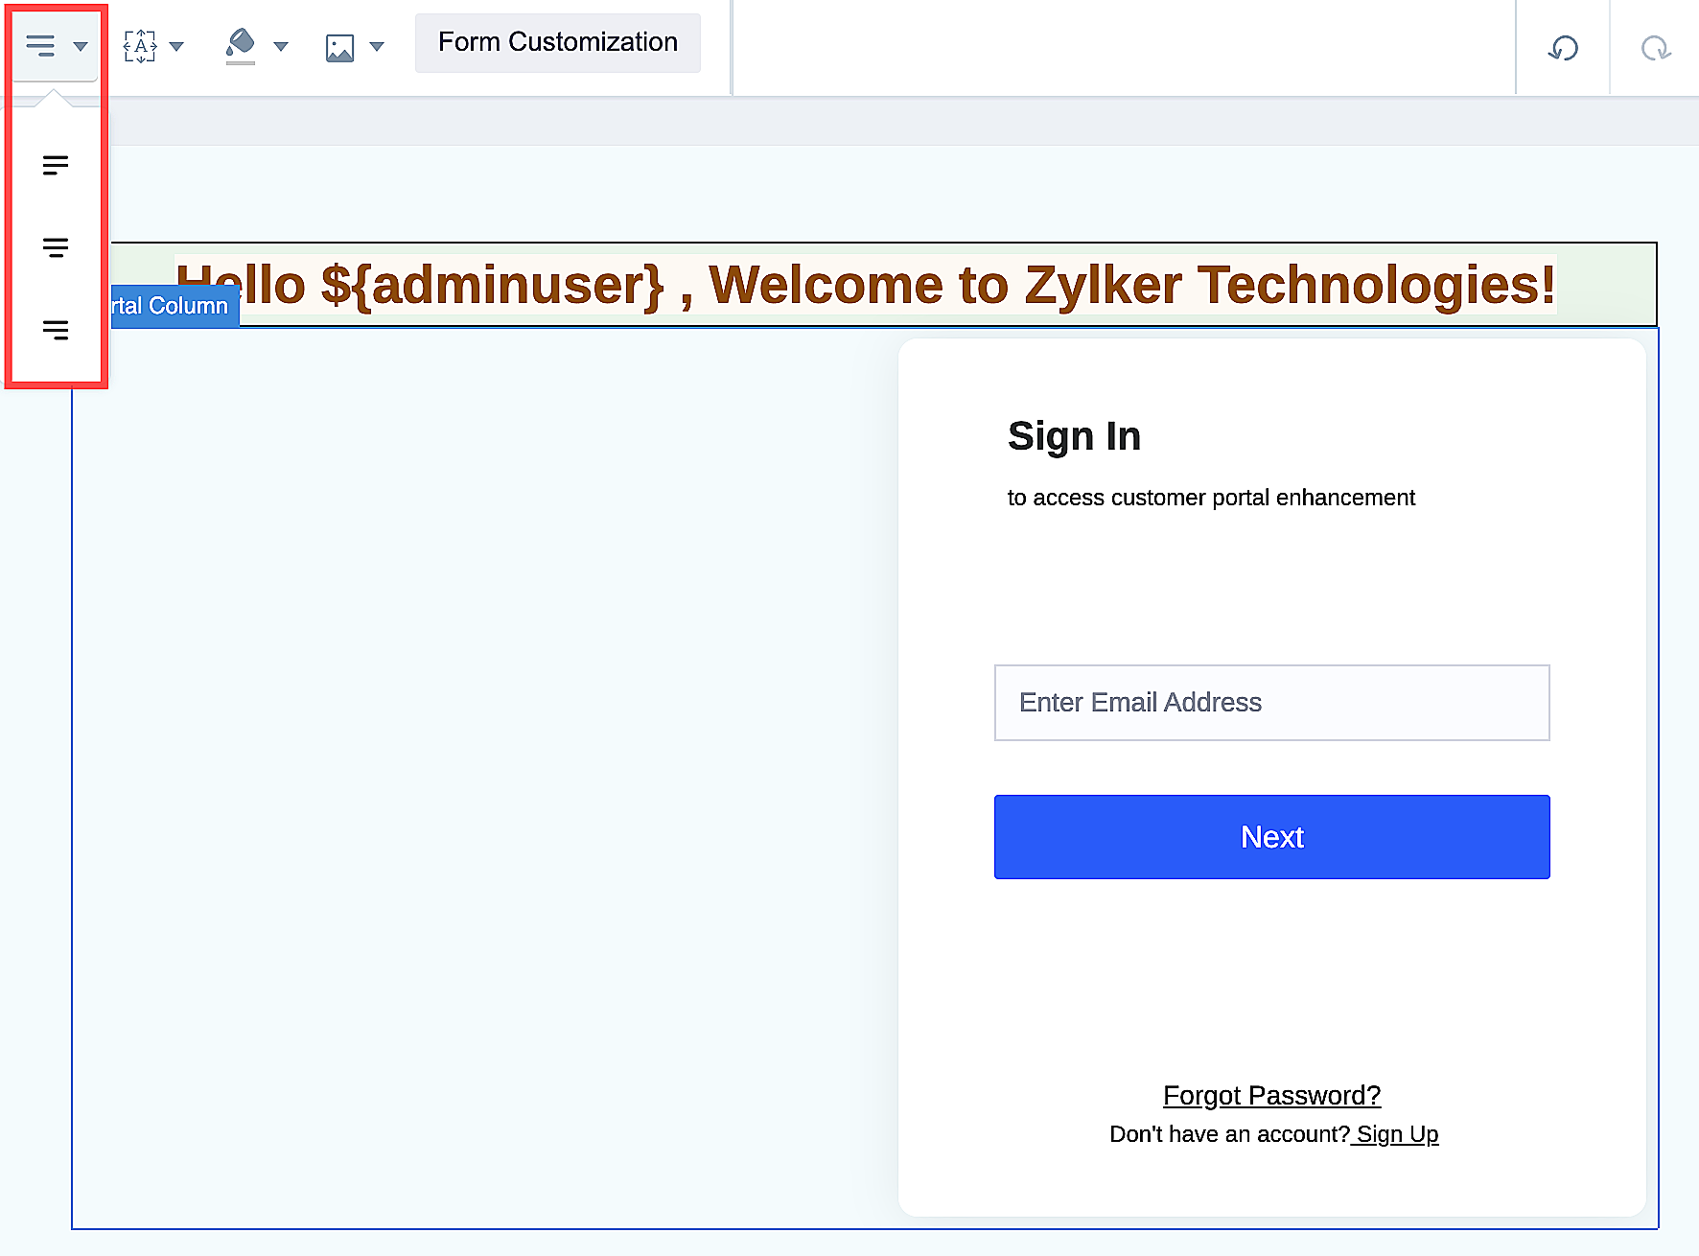Collapse the alignment dropdown arrow

coord(81,47)
